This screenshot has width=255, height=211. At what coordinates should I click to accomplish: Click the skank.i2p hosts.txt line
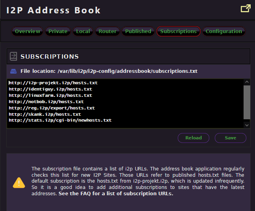click(45, 114)
